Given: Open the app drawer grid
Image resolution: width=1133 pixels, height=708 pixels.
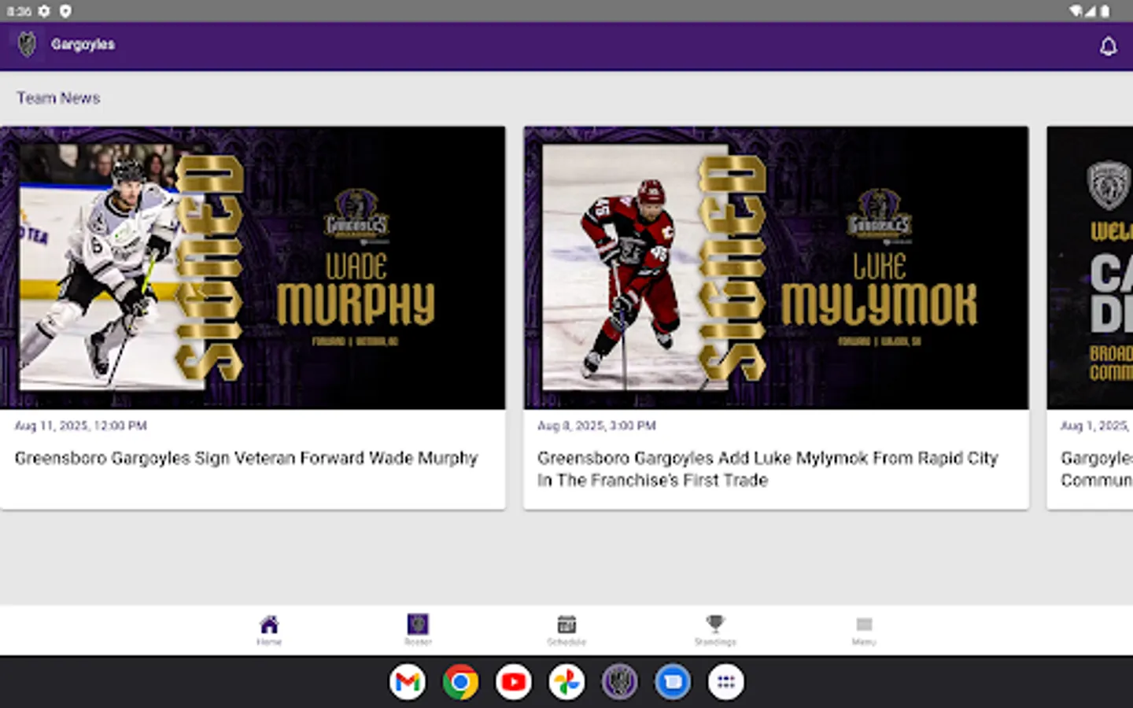Looking at the screenshot, I should (725, 681).
